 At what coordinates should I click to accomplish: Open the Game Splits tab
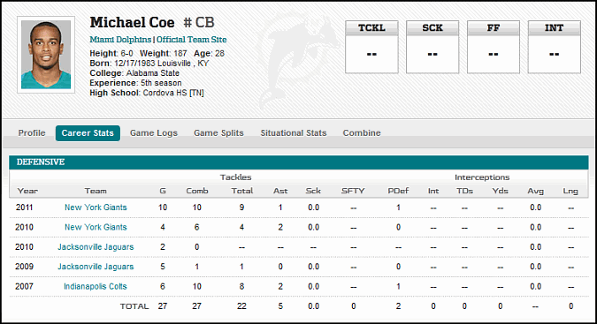[x=218, y=133]
